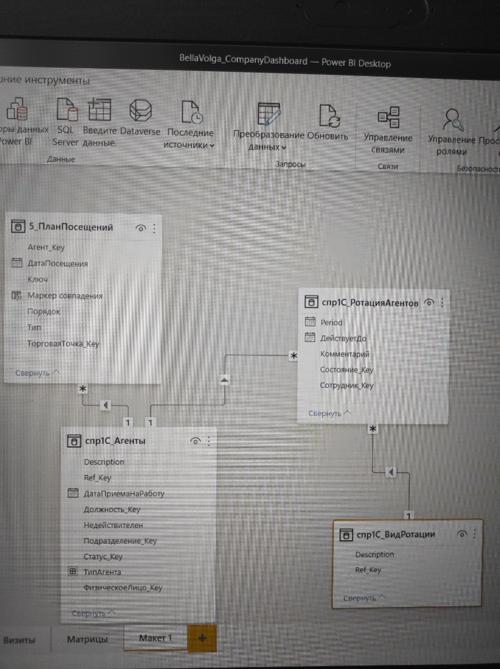
Task: Click relationship arrow between РотацияАгентов and ВидРотации
Action: (391, 472)
